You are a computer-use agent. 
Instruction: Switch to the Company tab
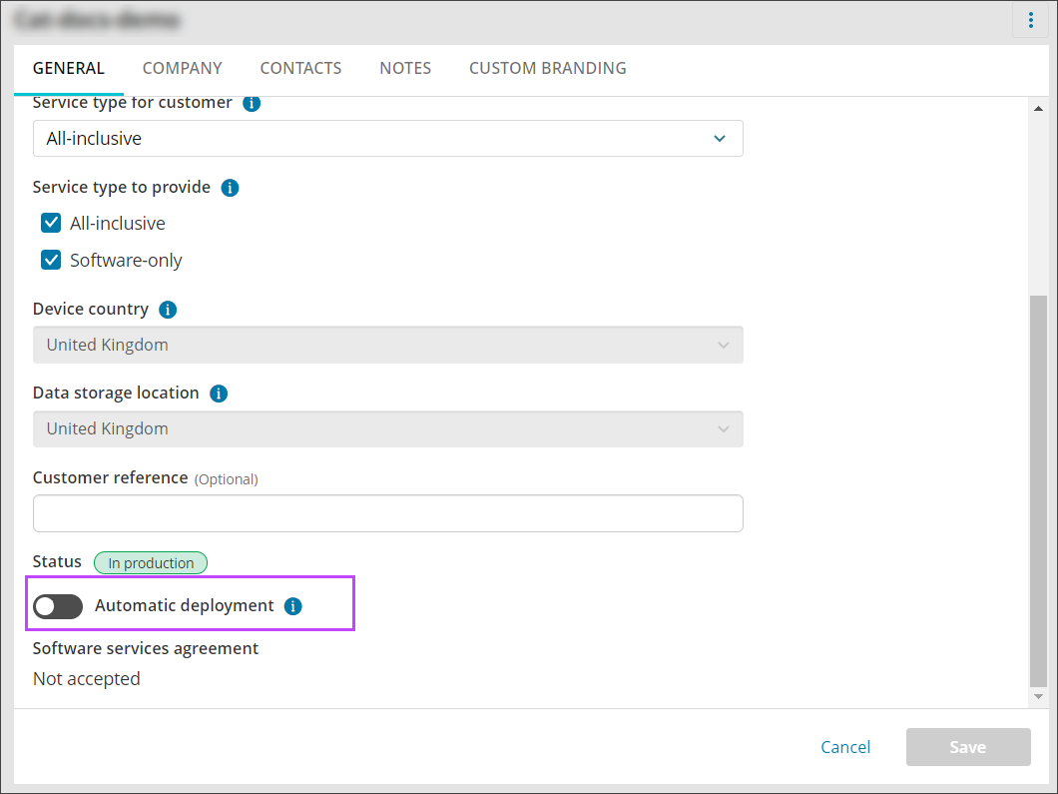click(182, 68)
